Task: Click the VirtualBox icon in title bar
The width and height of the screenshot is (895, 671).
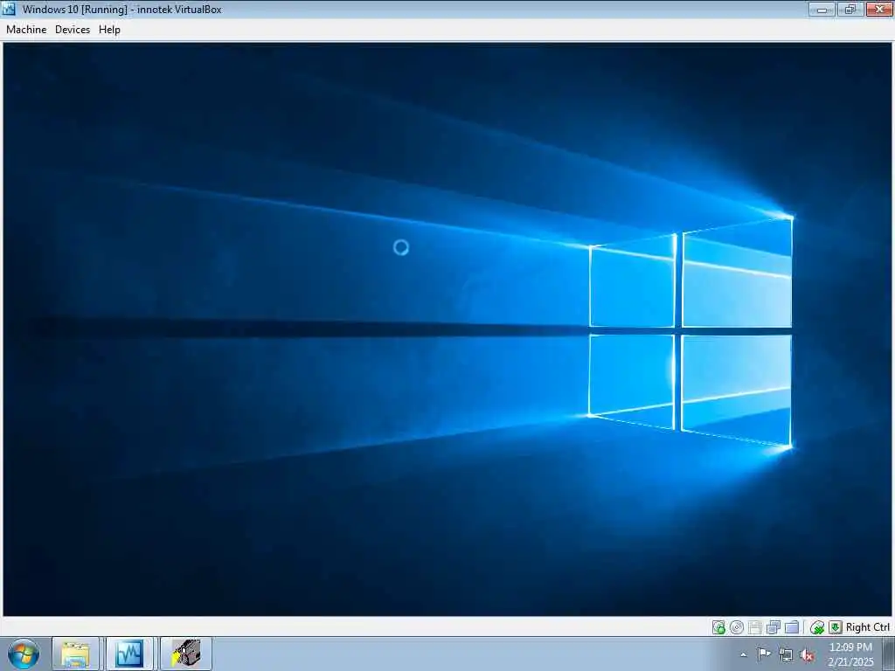Action: (x=9, y=9)
